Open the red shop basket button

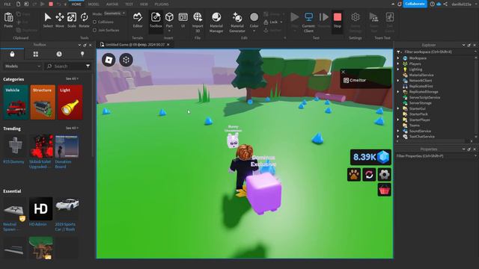(x=384, y=190)
